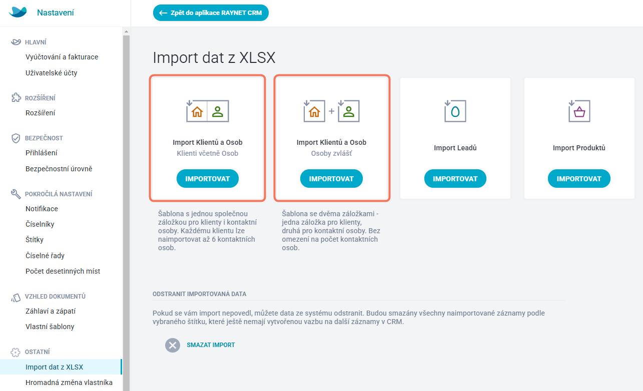Click Importovat for Import Leadů
The height and width of the screenshot is (391, 643).
point(455,179)
